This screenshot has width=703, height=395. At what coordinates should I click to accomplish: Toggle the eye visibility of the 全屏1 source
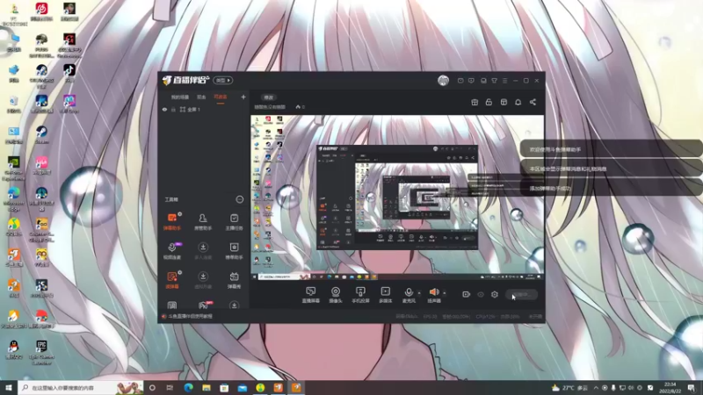164,109
